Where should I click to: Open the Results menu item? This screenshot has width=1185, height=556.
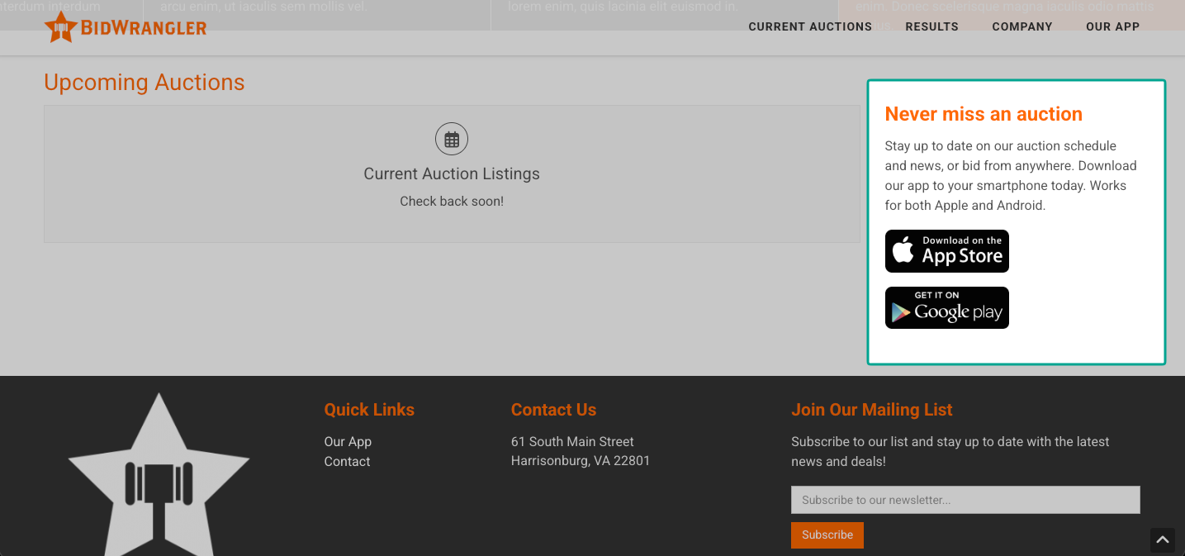(931, 26)
